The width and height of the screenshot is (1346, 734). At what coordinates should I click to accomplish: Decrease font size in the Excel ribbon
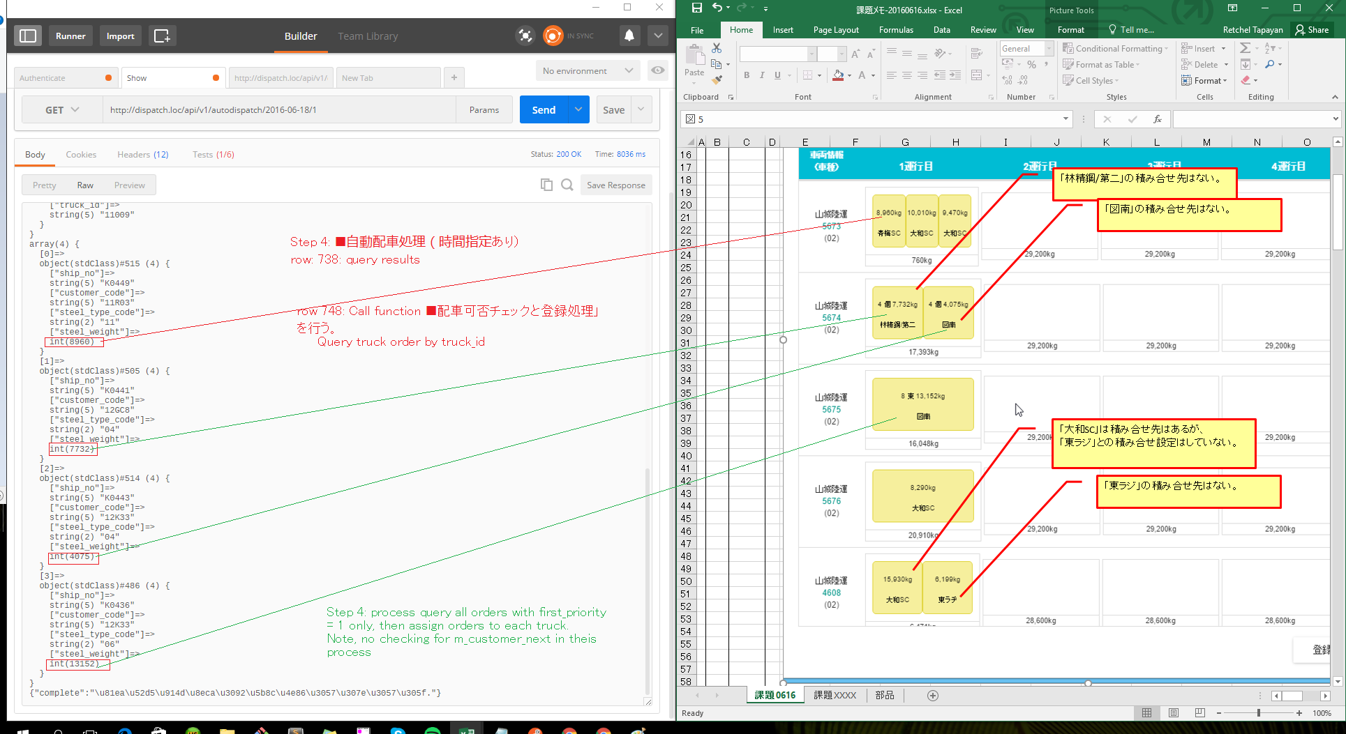(871, 54)
